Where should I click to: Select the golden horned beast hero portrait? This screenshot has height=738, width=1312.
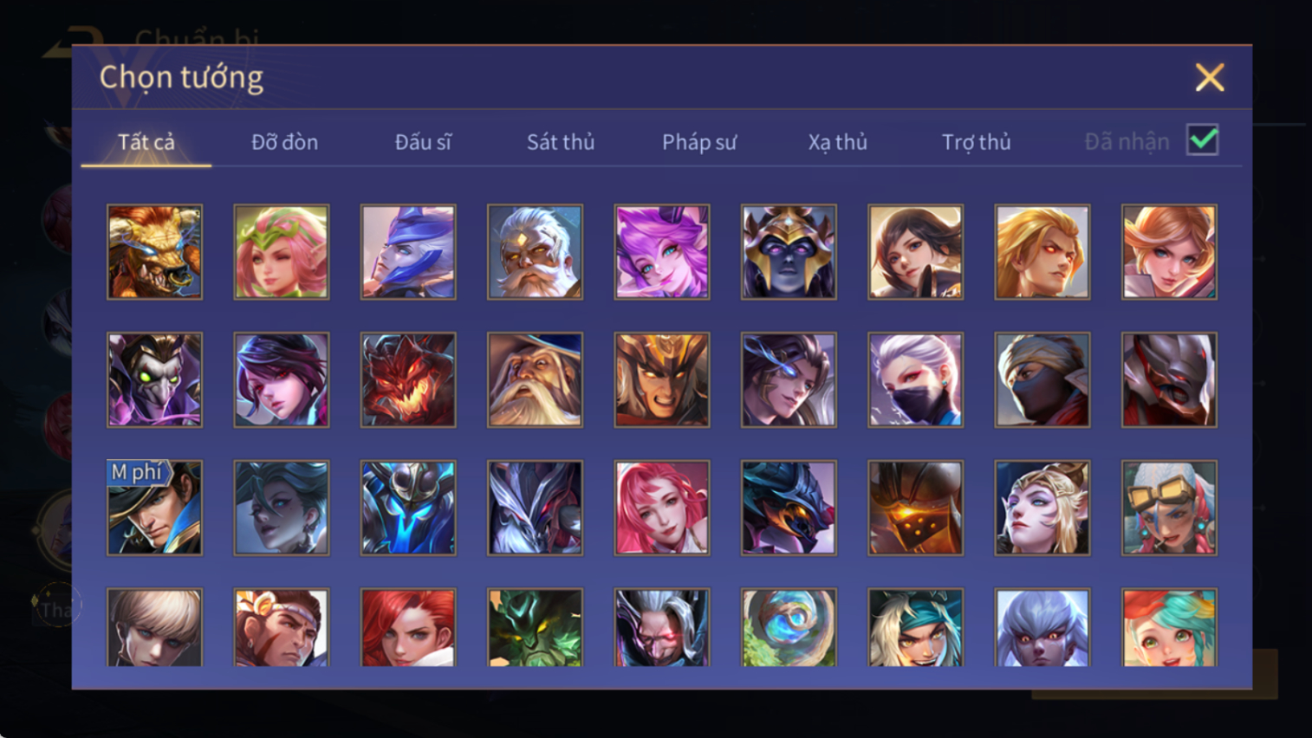[x=154, y=252]
